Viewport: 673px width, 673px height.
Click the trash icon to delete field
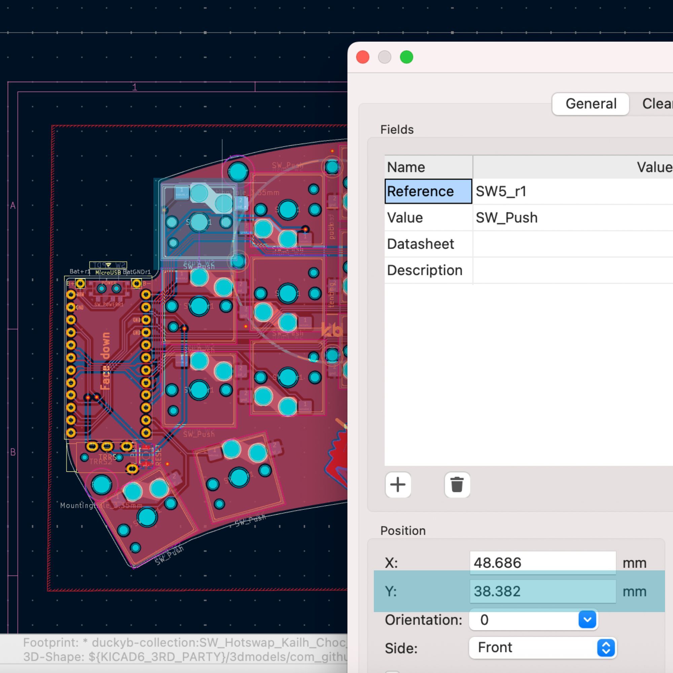(457, 485)
